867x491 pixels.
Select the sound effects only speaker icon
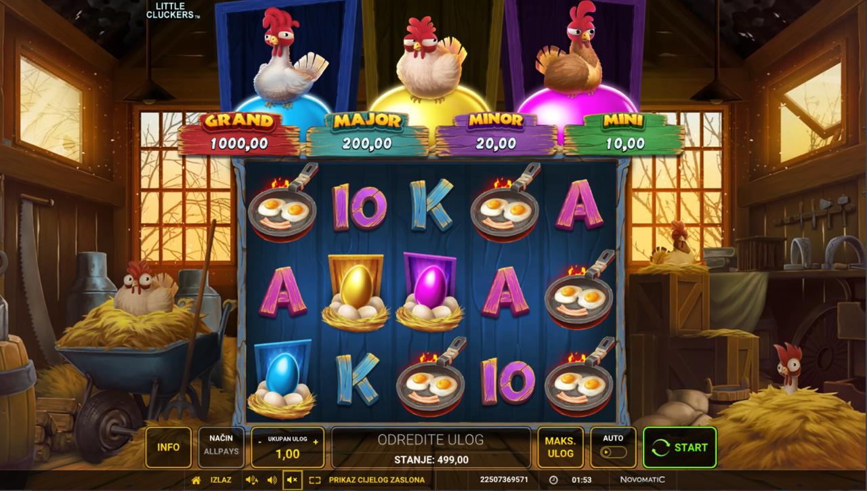[272, 479]
